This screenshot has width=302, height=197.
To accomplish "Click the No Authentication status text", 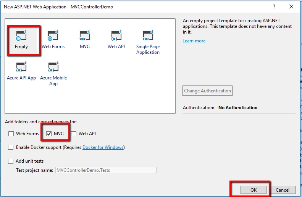I will pos(238,108).
